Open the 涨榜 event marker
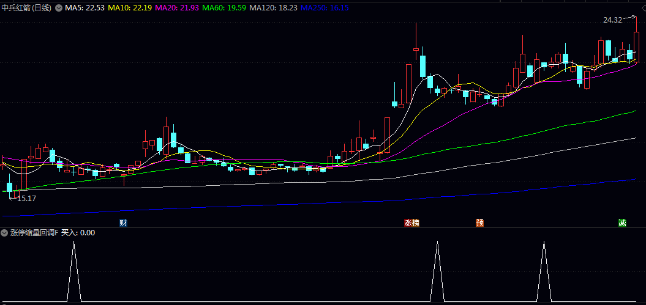 point(411,222)
